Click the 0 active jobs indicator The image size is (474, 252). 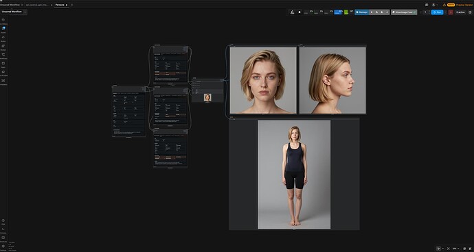pos(460,12)
